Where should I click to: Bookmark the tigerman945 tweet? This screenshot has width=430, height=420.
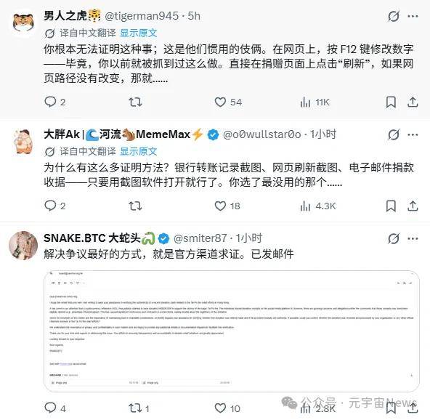[x=391, y=102]
